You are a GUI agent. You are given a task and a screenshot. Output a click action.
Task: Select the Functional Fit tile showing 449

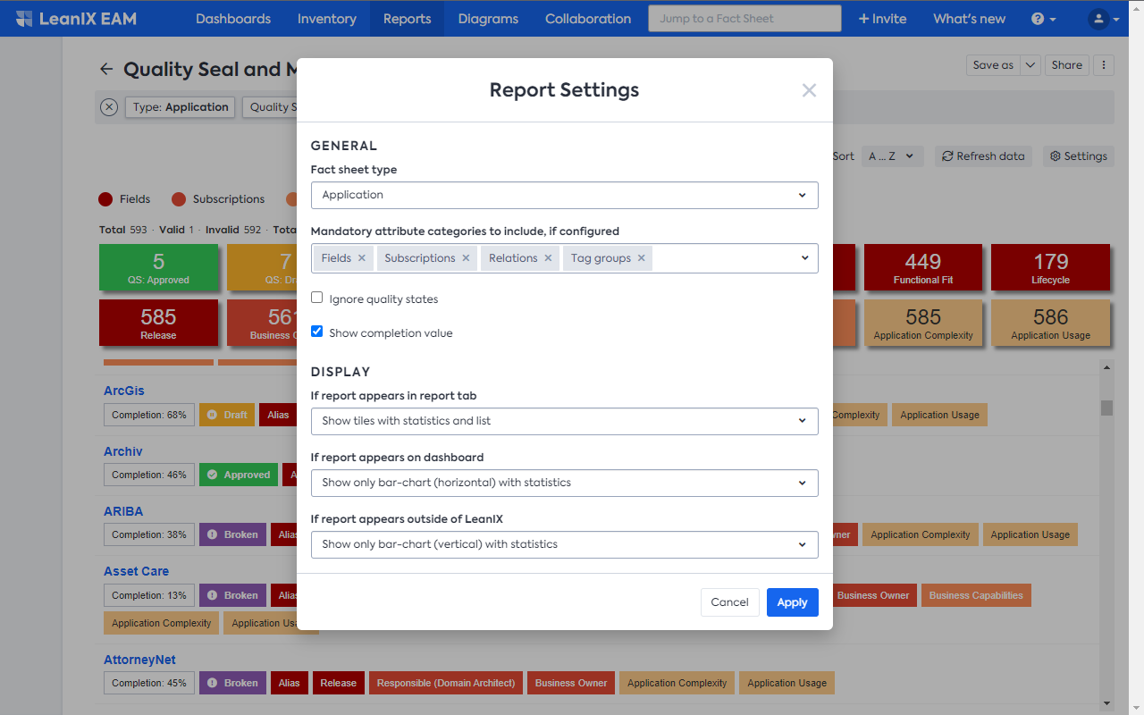click(923, 267)
